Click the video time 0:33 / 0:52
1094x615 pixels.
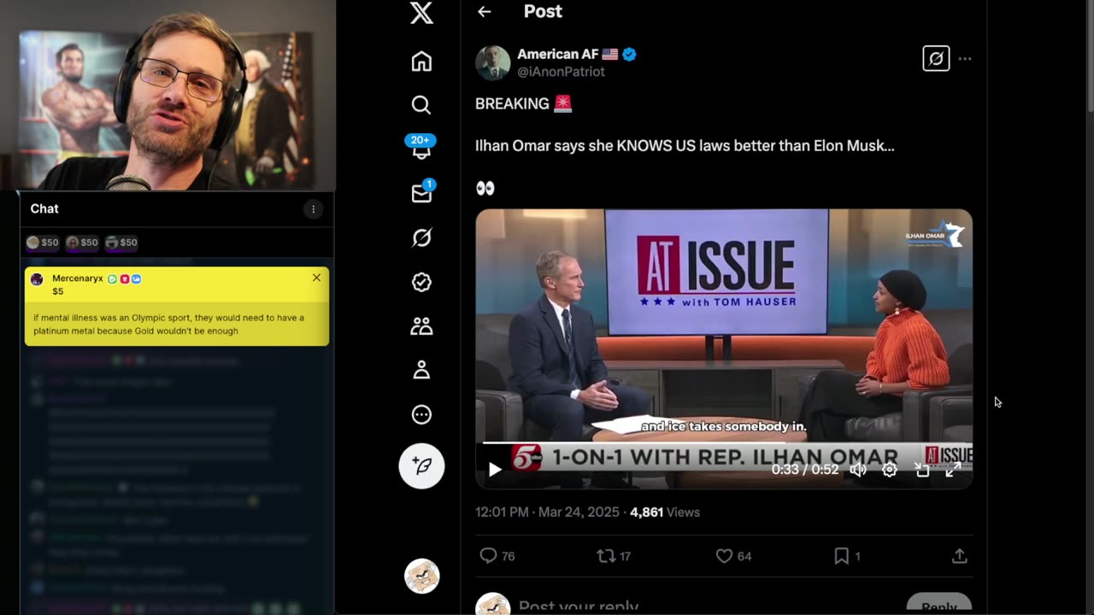pyautogui.click(x=805, y=470)
